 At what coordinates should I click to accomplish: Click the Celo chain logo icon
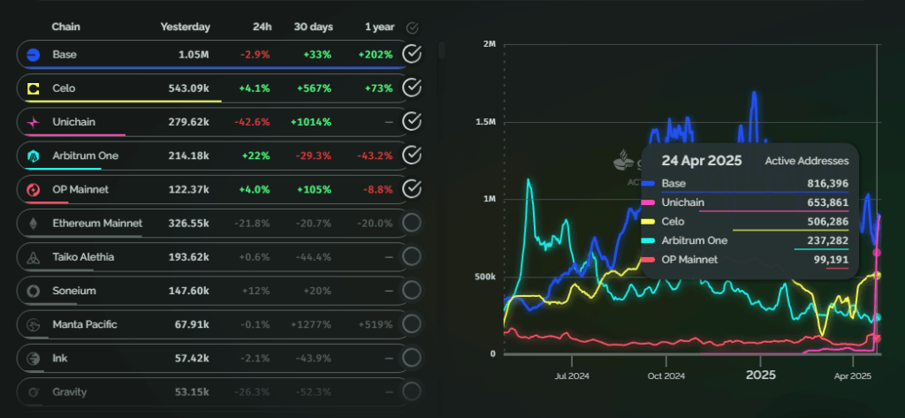[34, 88]
